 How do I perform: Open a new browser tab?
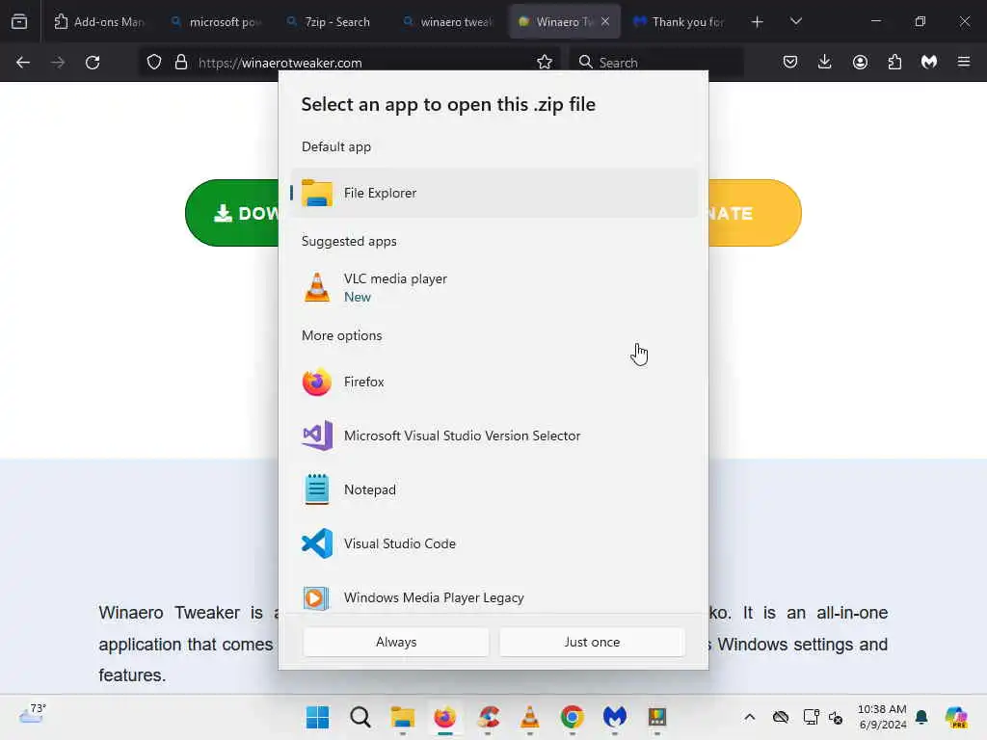click(x=758, y=22)
